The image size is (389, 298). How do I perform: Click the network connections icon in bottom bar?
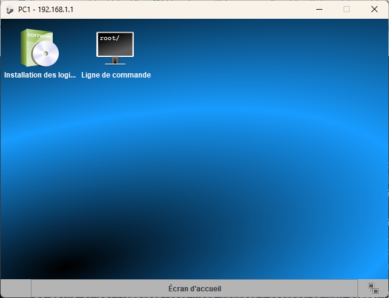pyautogui.click(x=373, y=288)
